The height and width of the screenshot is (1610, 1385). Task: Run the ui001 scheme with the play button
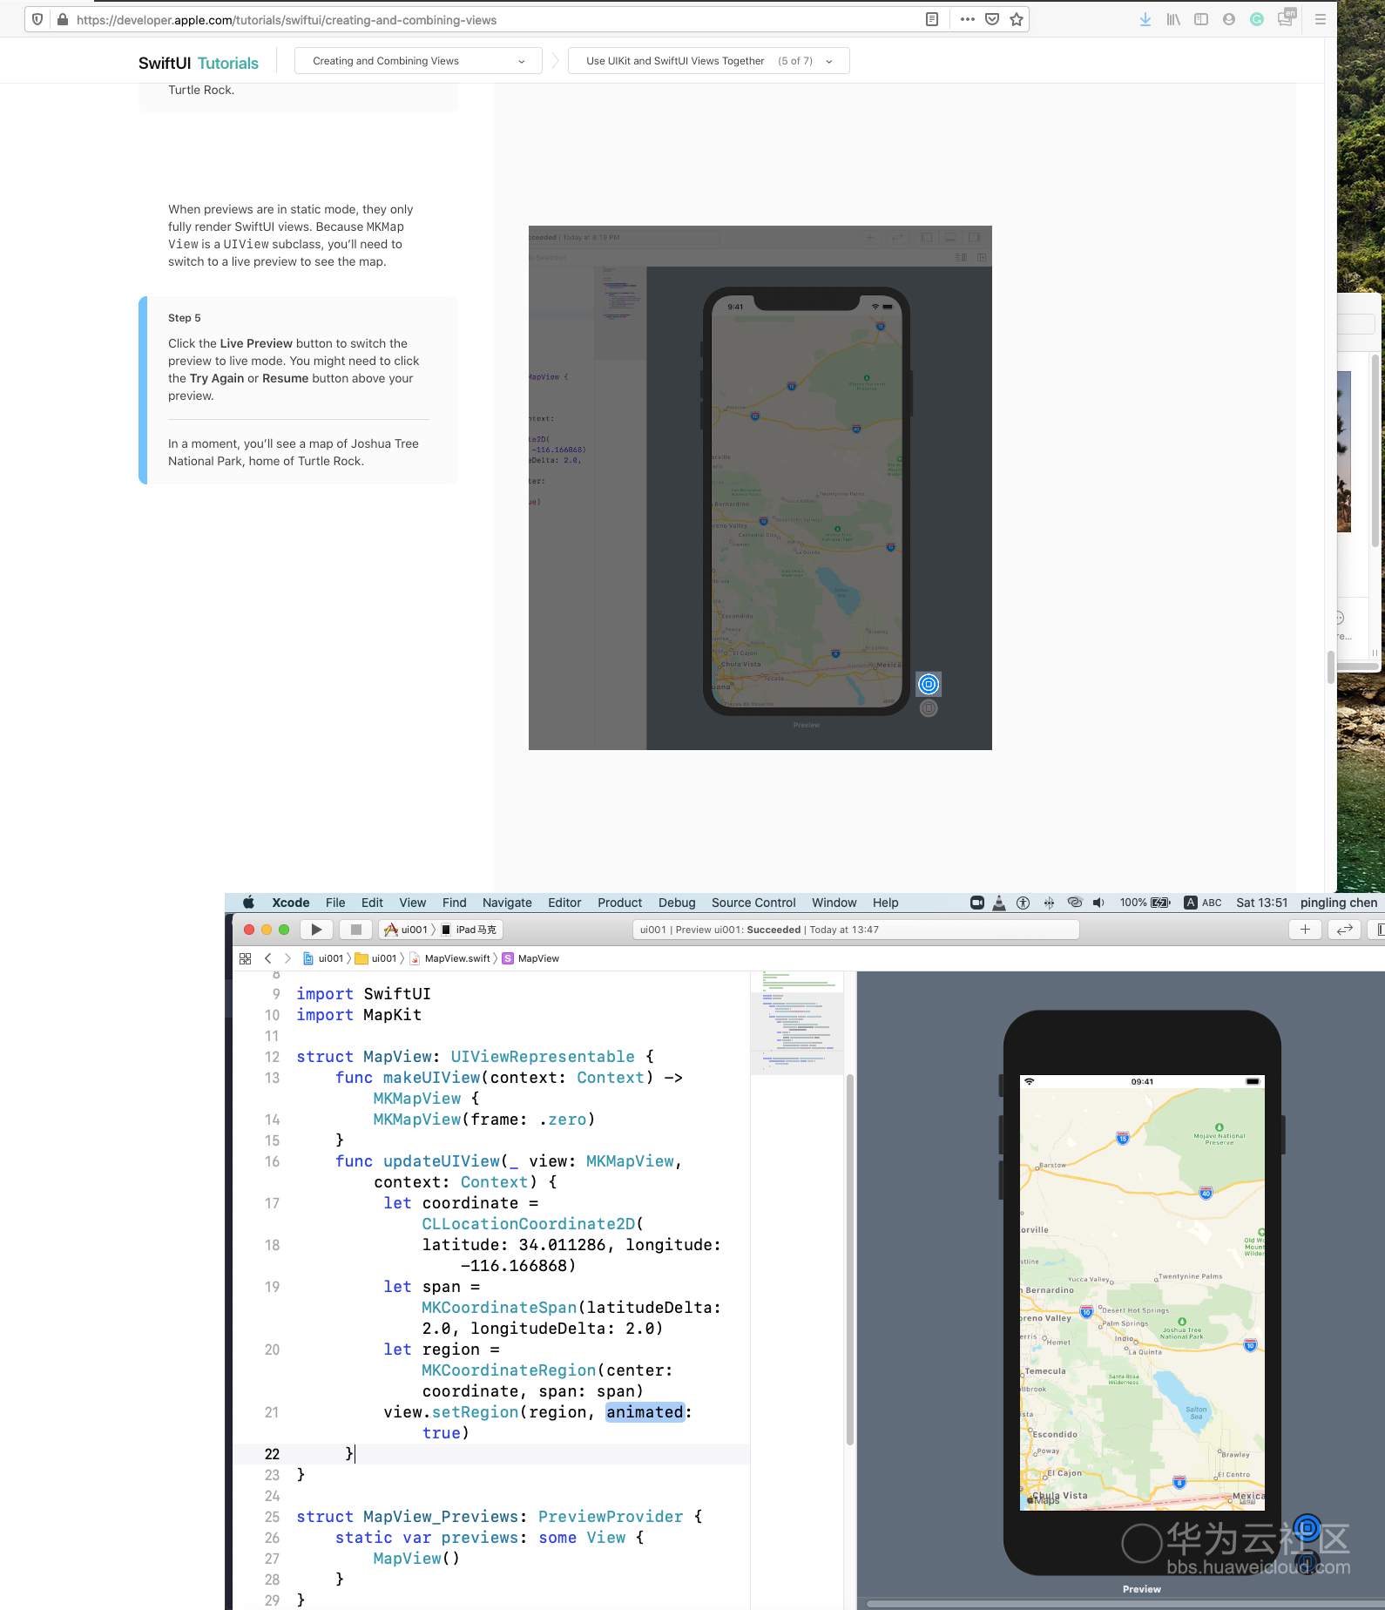[317, 930]
